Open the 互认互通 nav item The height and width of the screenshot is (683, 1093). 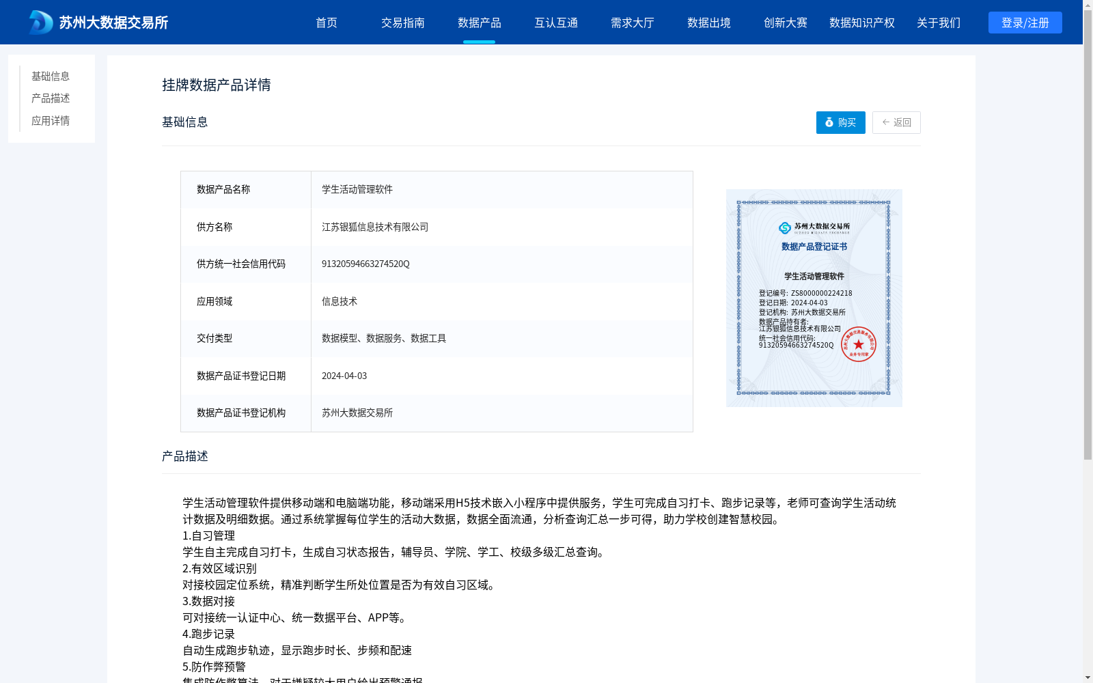pyautogui.click(x=556, y=23)
